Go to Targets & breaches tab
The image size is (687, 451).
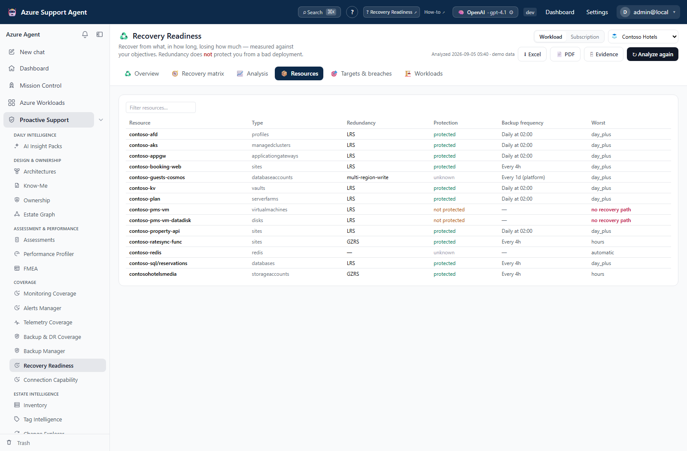pyautogui.click(x=361, y=73)
